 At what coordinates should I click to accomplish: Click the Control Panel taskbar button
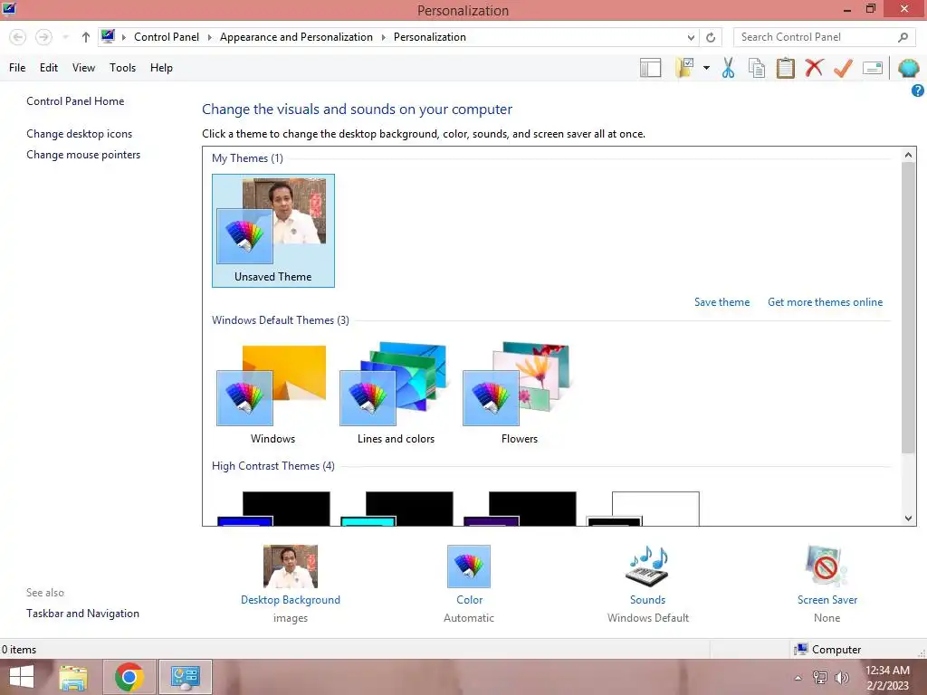click(185, 677)
